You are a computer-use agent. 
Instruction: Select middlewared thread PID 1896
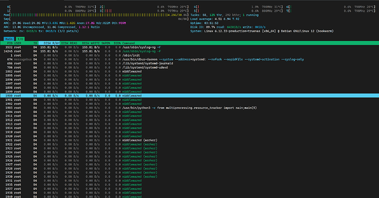(189, 80)
